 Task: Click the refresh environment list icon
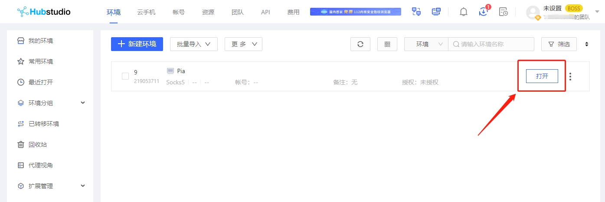360,44
